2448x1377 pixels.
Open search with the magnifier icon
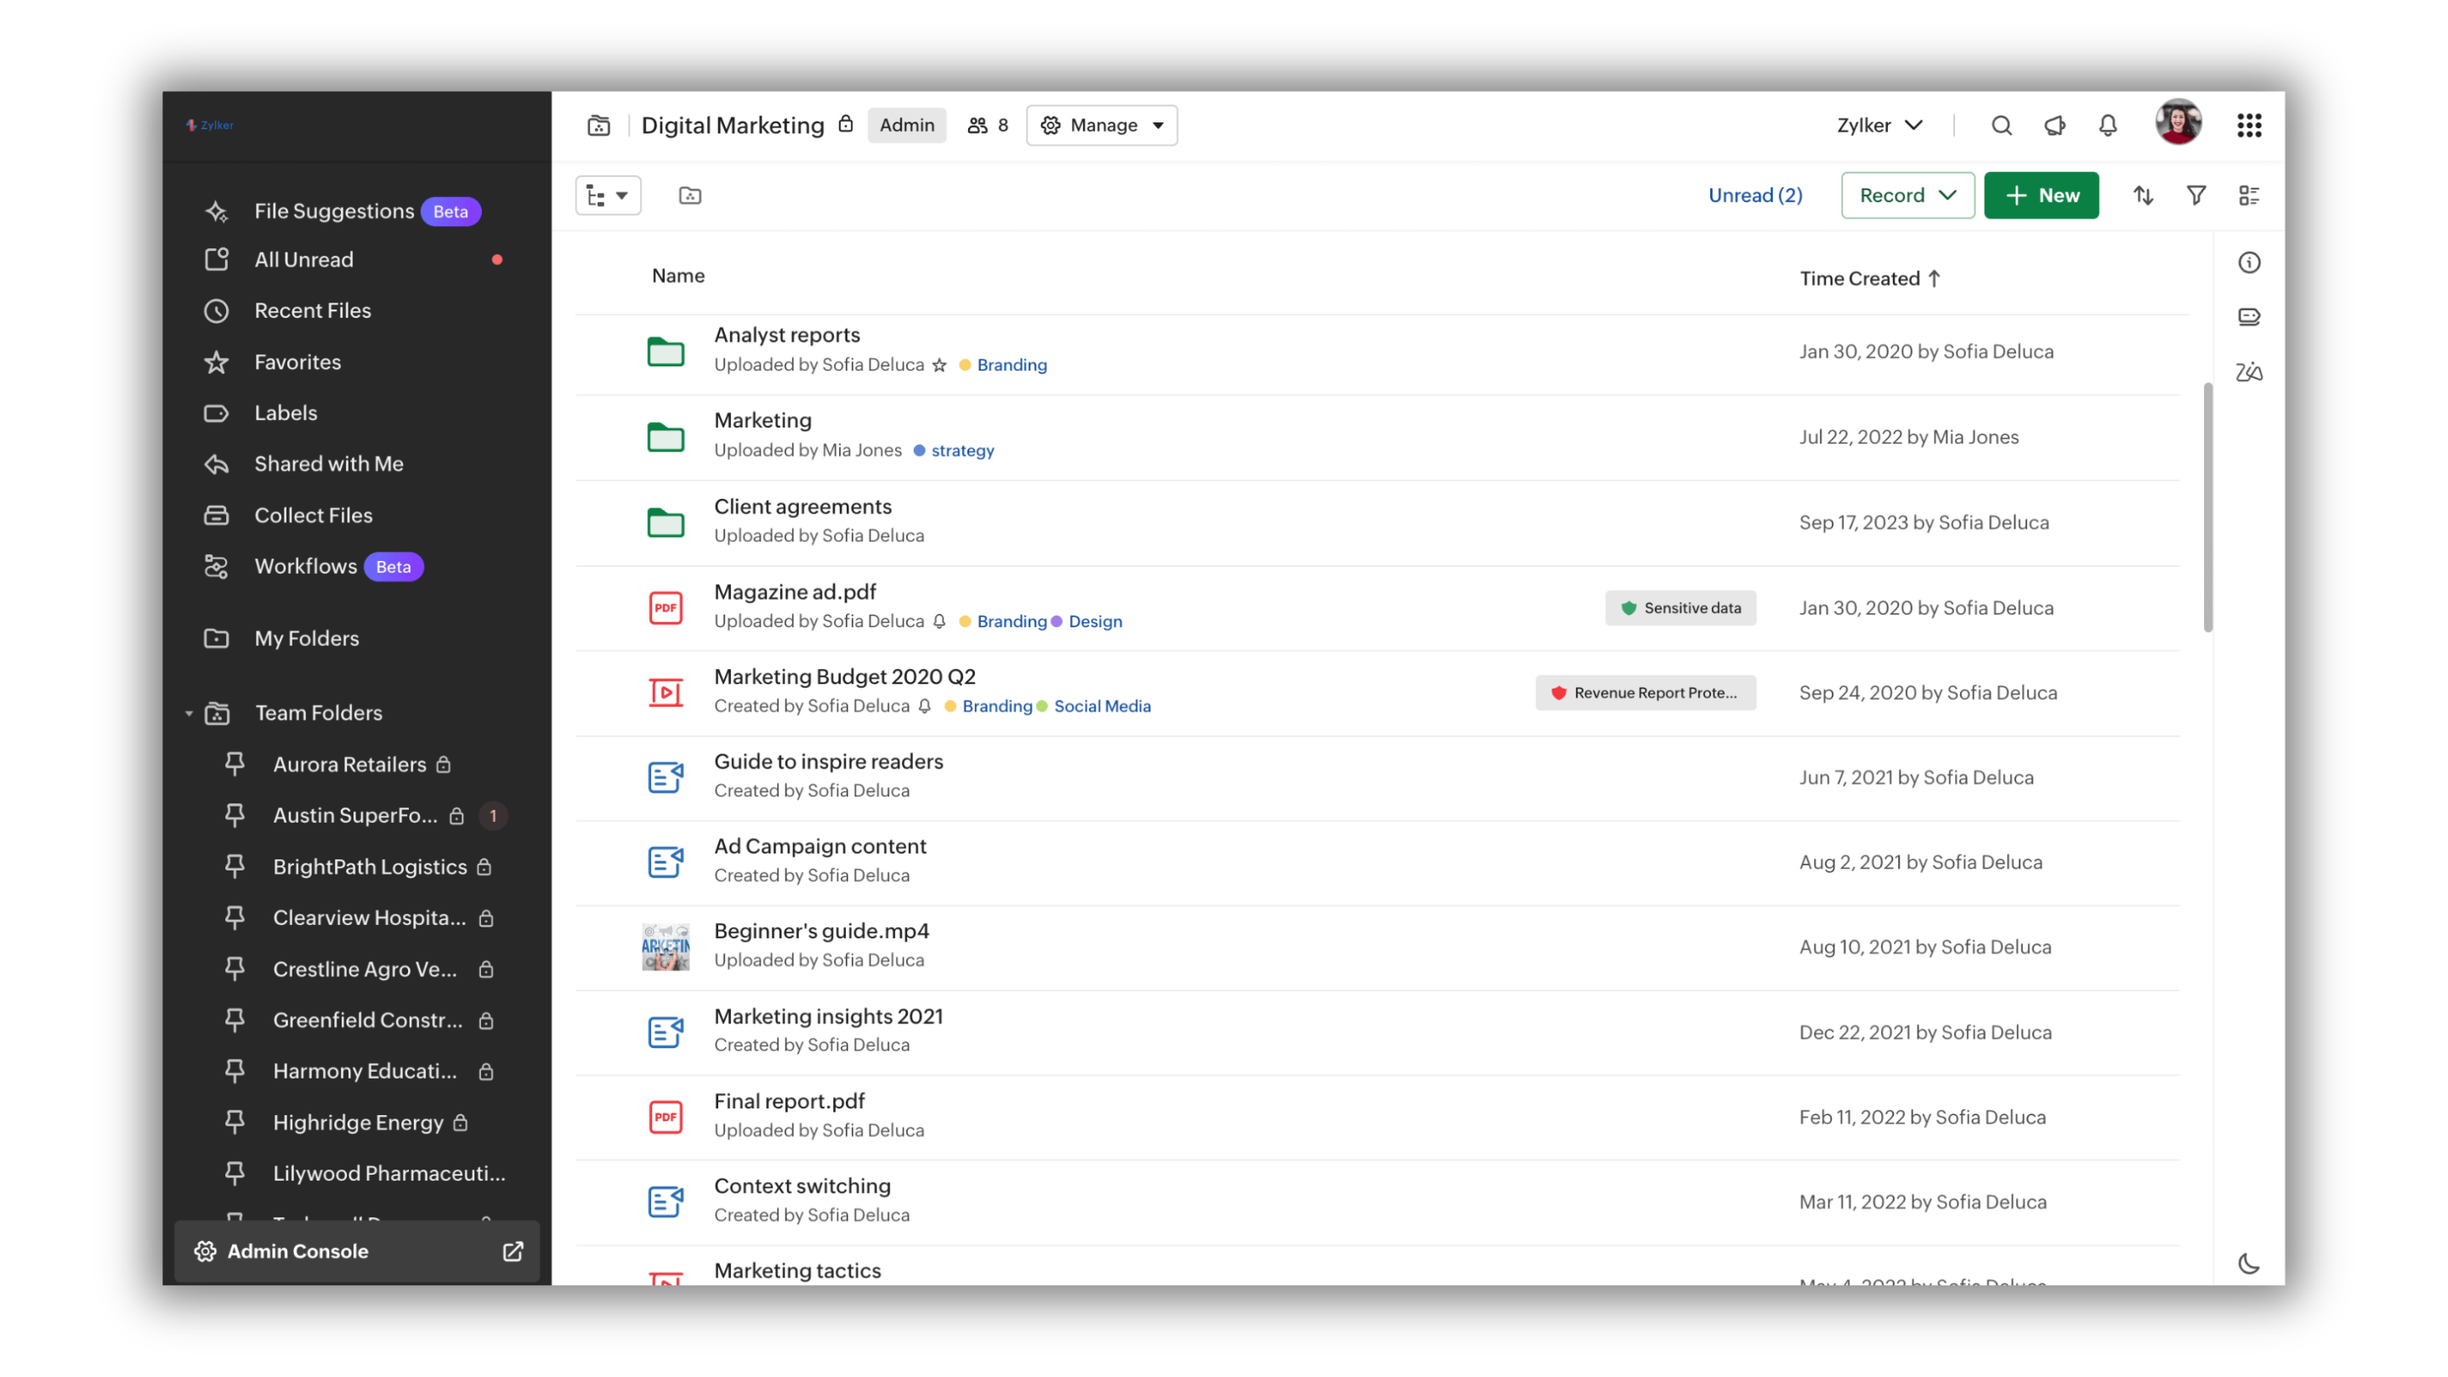[2002, 124]
